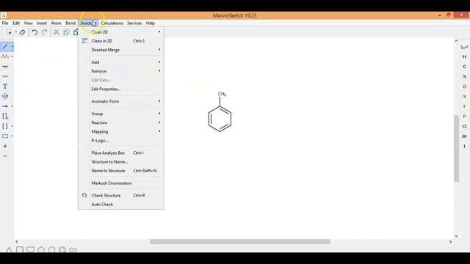The height and width of the screenshot is (264, 470).
Task: Open the Services menu
Action: (x=134, y=23)
